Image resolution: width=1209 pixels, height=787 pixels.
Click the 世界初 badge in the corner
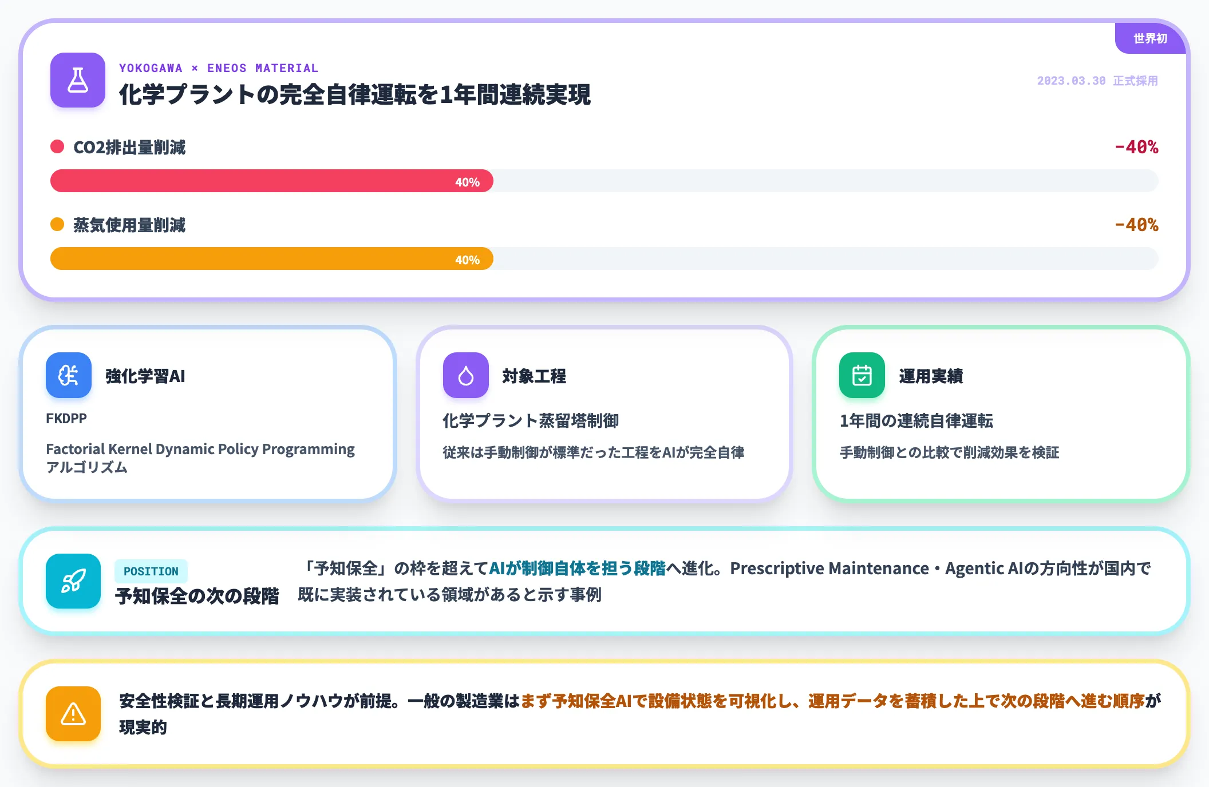point(1151,38)
